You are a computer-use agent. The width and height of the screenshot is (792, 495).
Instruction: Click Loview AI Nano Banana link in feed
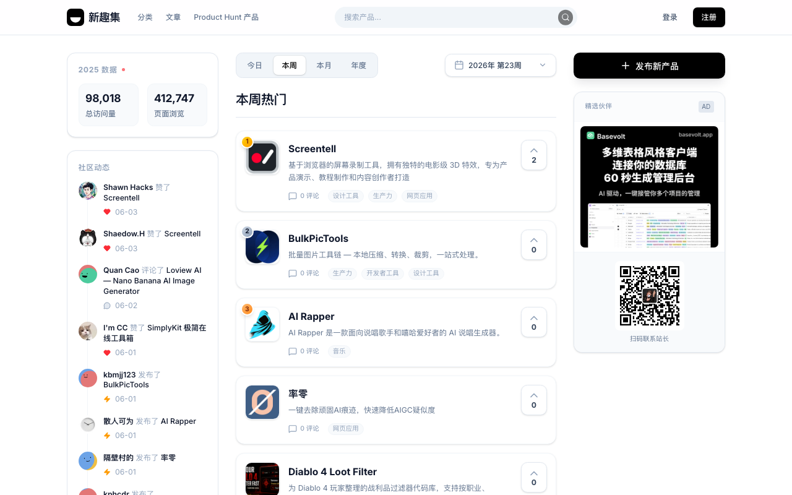click(x=152, y=281)
